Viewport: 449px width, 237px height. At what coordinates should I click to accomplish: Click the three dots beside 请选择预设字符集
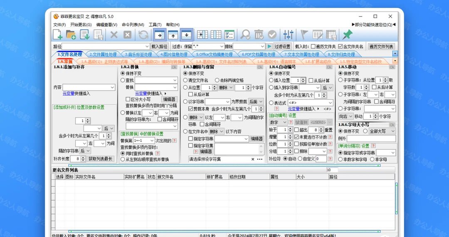point(260,159)
